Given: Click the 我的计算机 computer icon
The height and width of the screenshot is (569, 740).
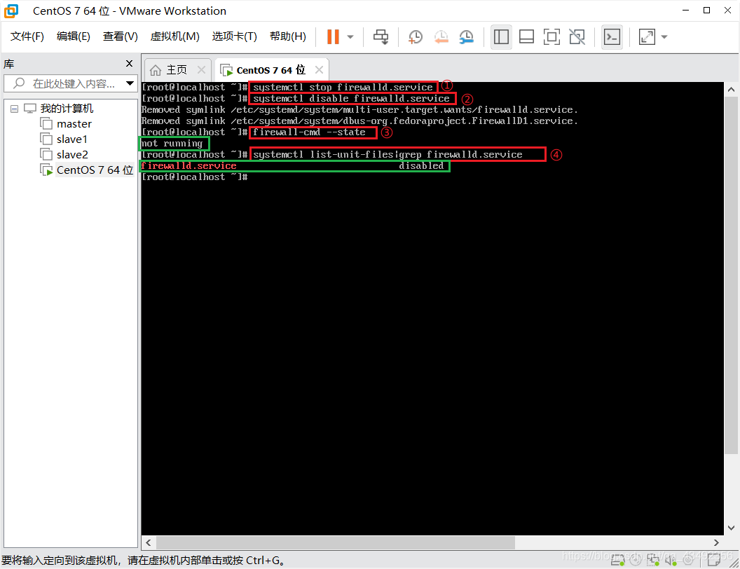Looking at the screenshot, I should pos(29,109).
